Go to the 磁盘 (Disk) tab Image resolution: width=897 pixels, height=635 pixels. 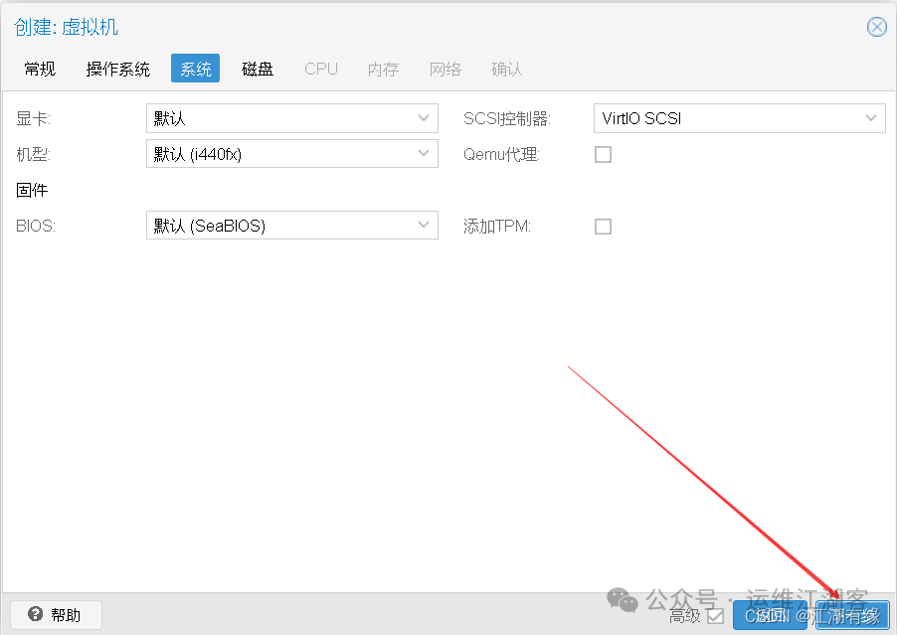pyautogui.click(x=258, y=69)
